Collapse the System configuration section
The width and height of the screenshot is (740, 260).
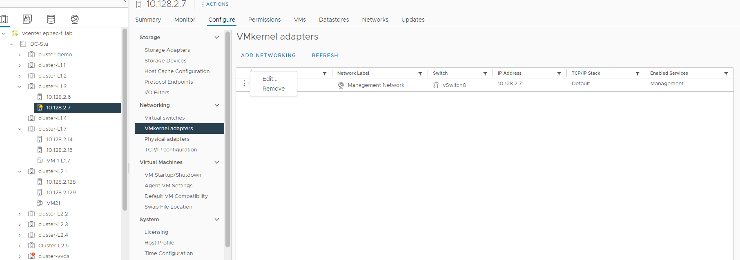(217, 219)
